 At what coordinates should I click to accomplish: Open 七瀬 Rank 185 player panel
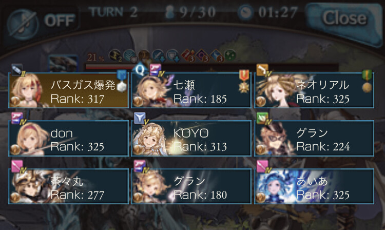[191, 90]
